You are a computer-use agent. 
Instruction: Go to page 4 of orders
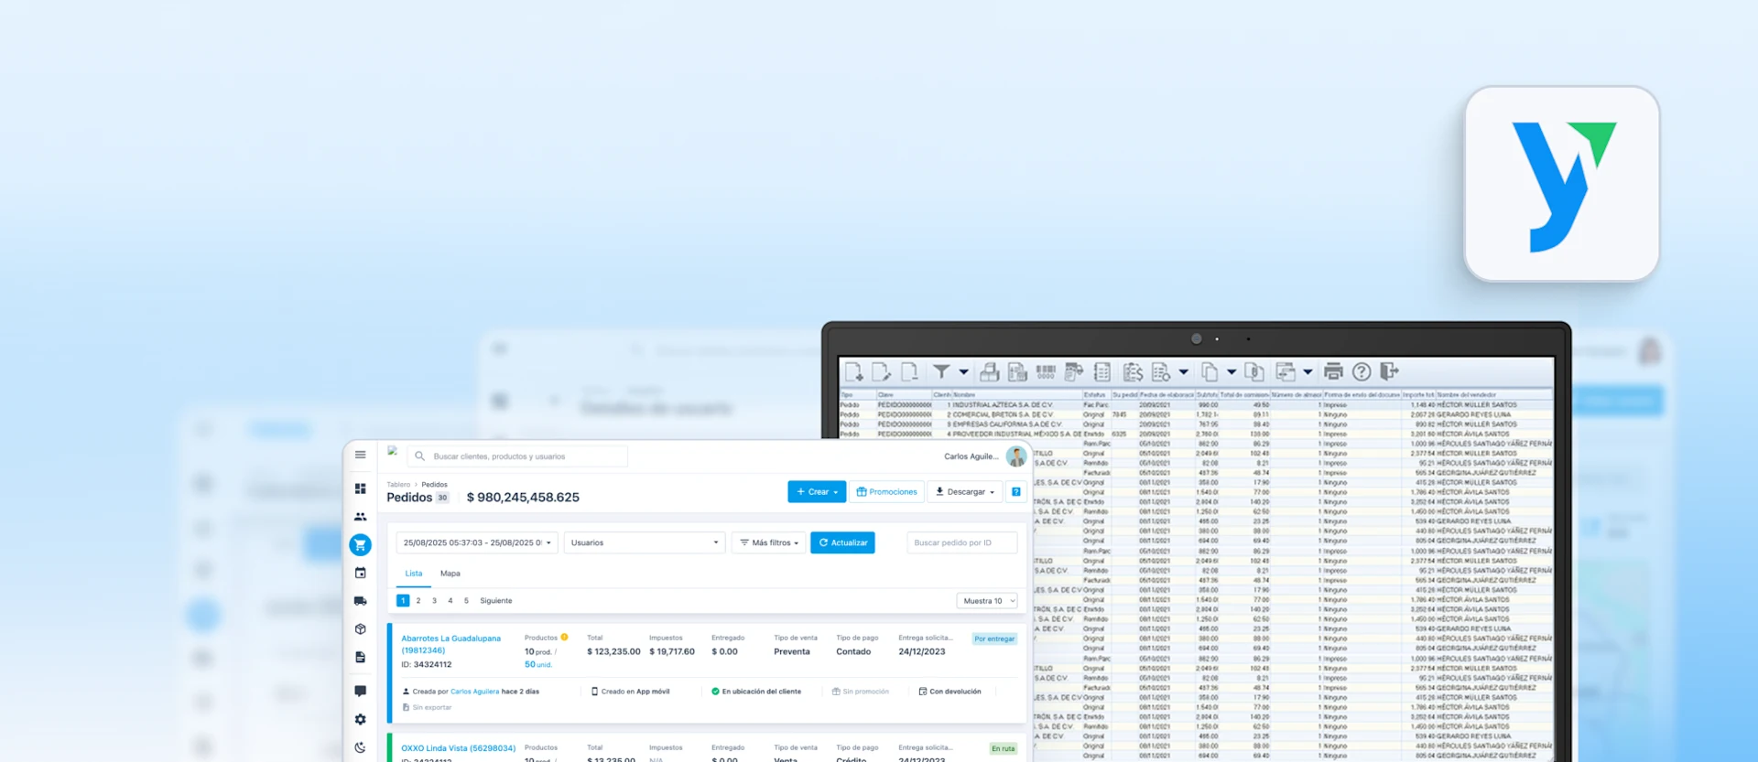(x=450, y=601)
